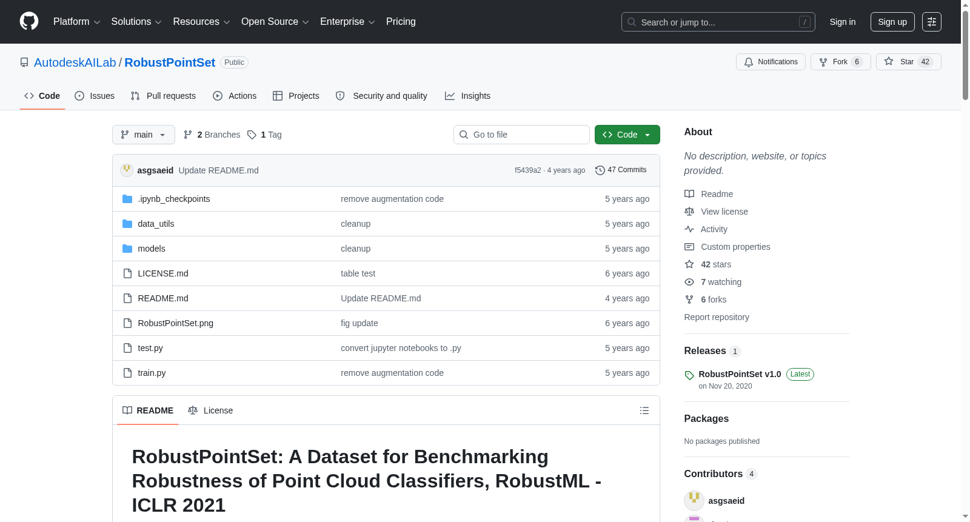Open the AutodeskAILab organization link

pos(75,62)
